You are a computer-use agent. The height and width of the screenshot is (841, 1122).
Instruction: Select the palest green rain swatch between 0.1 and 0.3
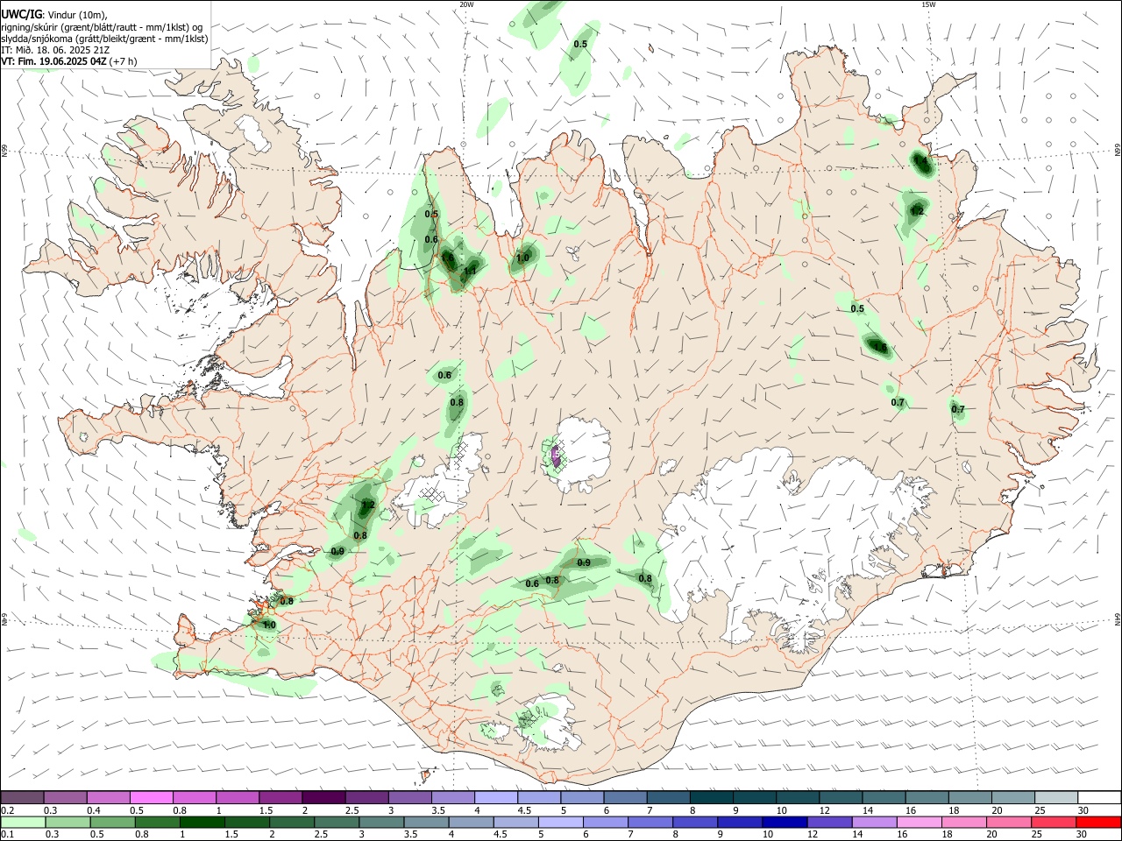pos(24,823)
